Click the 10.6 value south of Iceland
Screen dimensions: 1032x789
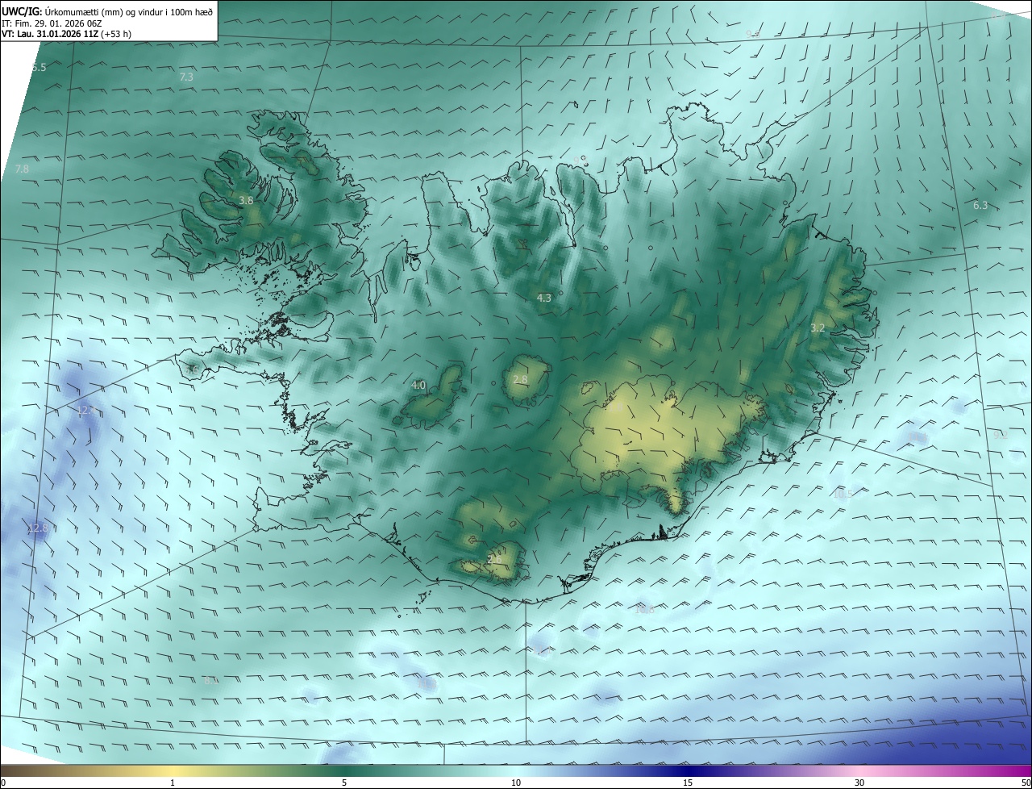(x=644, y=609)
